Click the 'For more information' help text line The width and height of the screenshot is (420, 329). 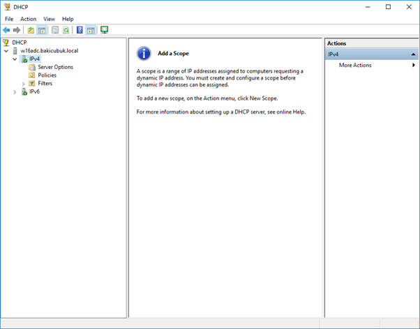click(x=221, y=112)
